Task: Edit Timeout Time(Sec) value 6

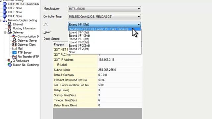Action: point(120,100)
